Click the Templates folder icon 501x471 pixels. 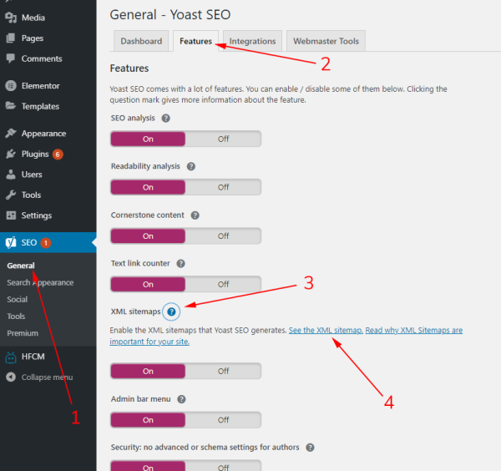(x=11, y=106)
